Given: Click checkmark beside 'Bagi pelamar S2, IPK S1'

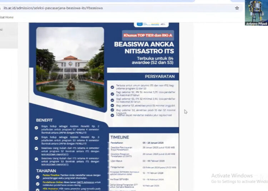Looking at the screenshot, I should tap(112, 94).
